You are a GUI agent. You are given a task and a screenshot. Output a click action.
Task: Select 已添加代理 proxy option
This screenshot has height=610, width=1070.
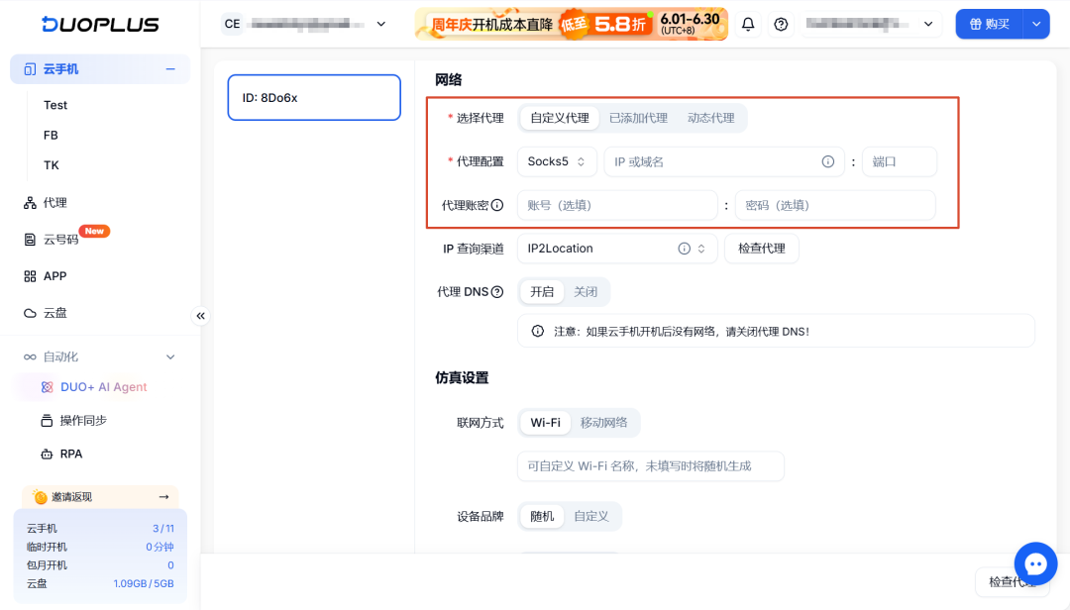[638, 118]
